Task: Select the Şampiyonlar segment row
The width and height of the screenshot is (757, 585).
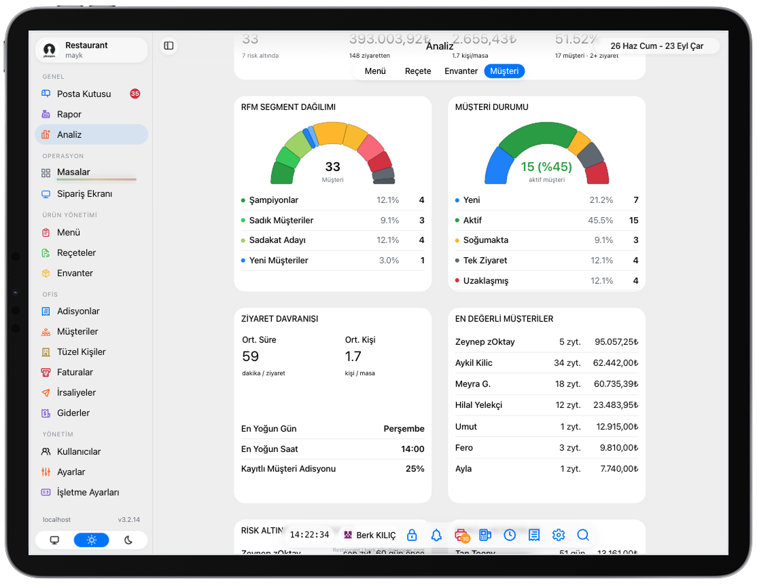Action: (333, 200)
